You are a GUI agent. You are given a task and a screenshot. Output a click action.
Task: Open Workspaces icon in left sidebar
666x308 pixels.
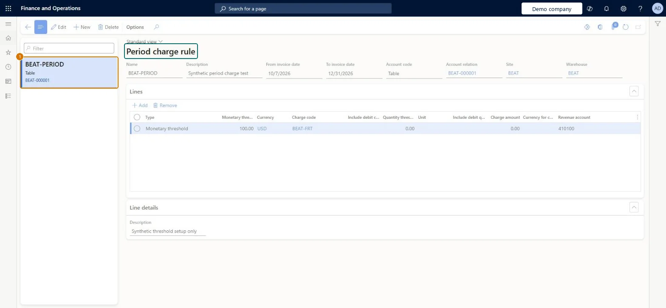8,81
